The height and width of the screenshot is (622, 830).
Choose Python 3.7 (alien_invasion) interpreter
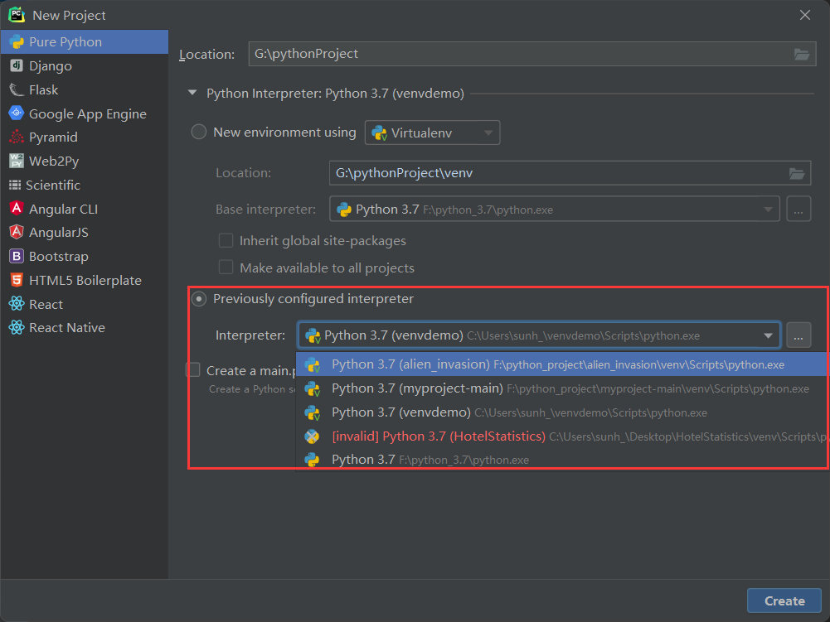coord(563,364)
